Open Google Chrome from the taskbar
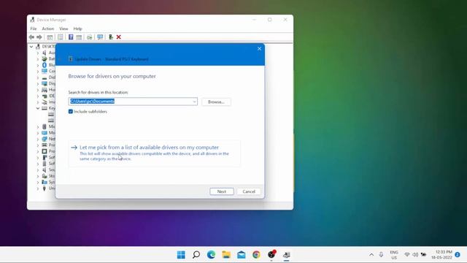The width and height of the screenshot is (467, 263). click(256, 255)
